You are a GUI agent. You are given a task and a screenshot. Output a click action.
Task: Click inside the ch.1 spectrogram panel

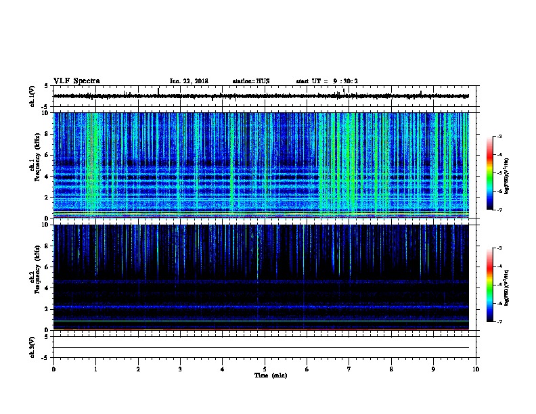[x=261, y=165]
